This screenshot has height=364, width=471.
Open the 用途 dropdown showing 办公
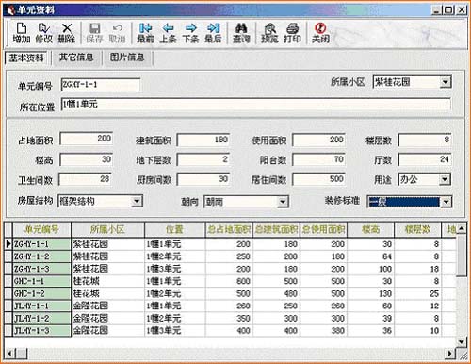[445, 180]
